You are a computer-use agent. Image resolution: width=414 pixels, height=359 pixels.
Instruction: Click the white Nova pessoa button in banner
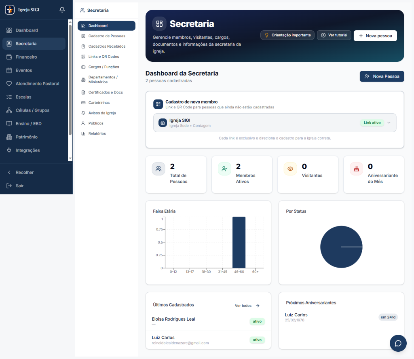coord(375,36)
